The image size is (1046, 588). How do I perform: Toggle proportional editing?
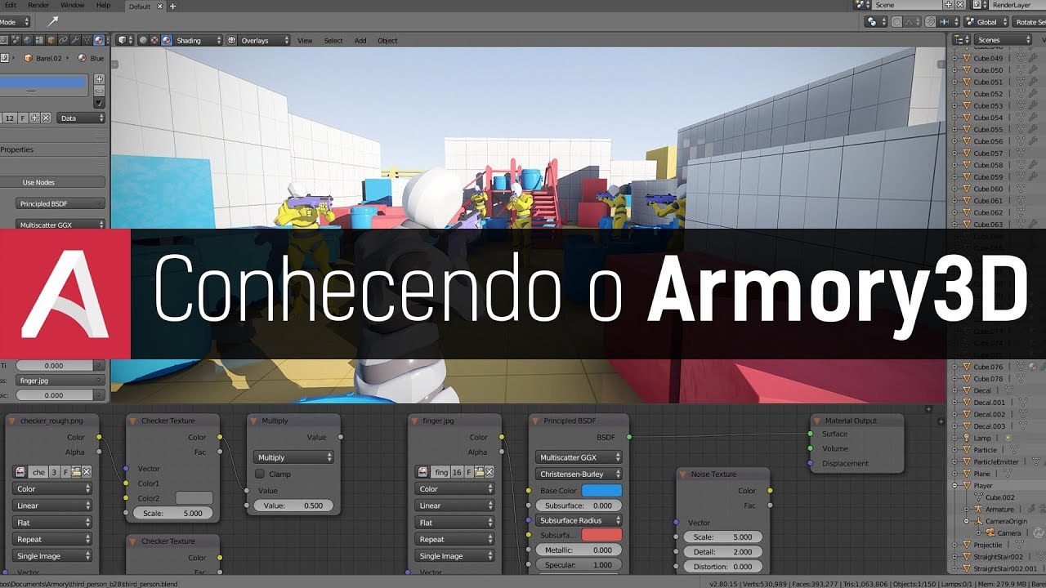tap(896, 22)
